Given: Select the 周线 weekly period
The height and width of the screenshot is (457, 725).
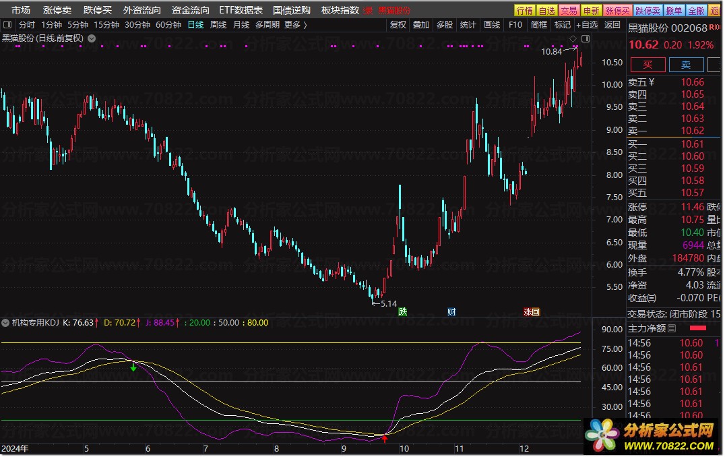Looking at the screenshot, I should [x=218, y=24].
